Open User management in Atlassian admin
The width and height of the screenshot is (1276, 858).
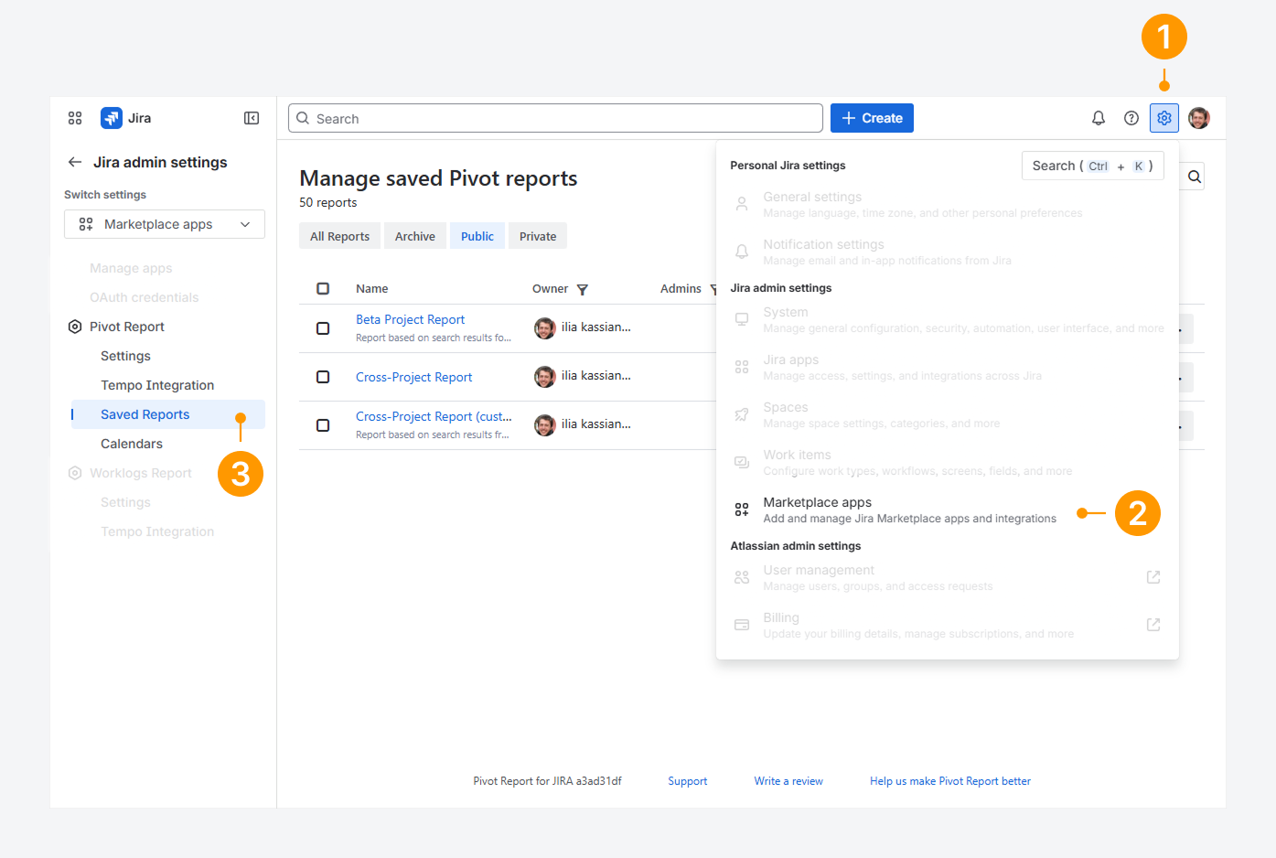click(x=948, y=577)
